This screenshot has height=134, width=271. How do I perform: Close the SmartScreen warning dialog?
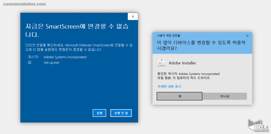tap(133, 17)
